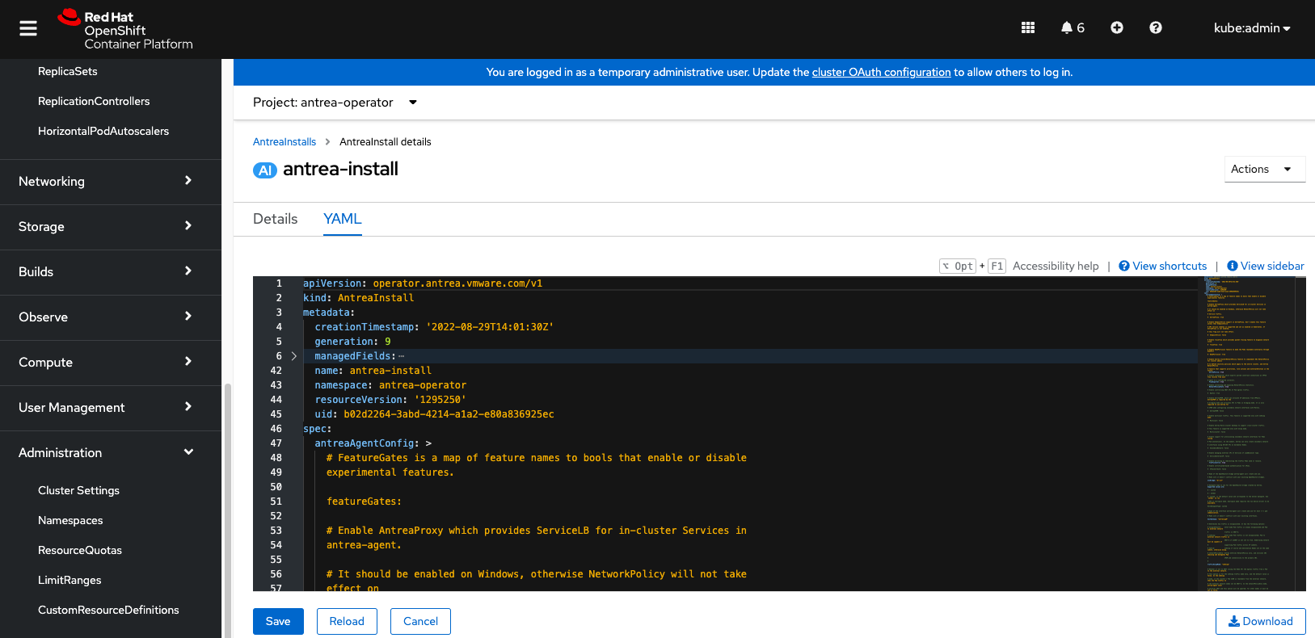1315x638 pixels.
Task: Expand the Networking navigation section
Action: click(x=111, y=182)
